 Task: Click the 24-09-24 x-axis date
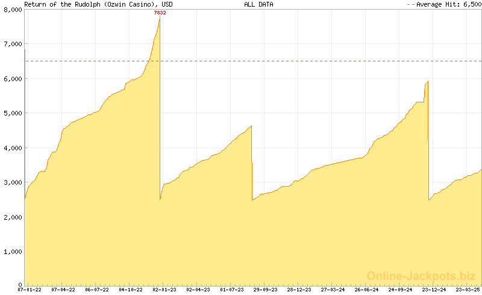(400, 290)
